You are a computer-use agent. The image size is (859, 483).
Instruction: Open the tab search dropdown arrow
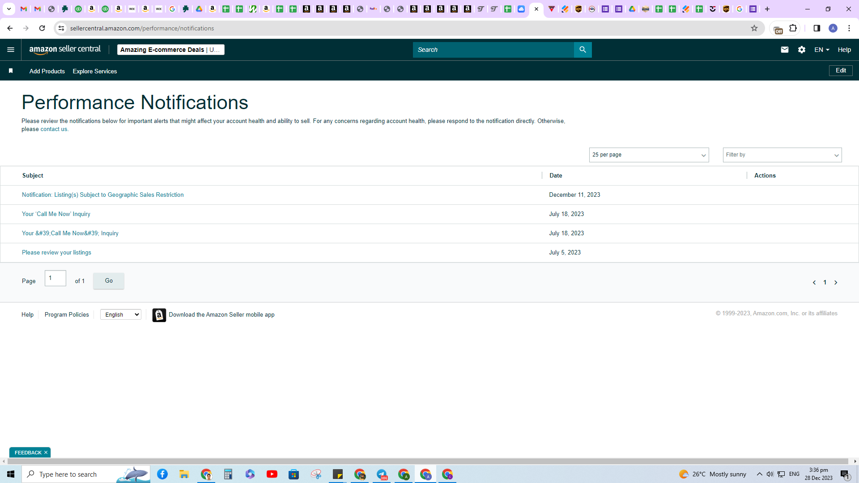9,9
